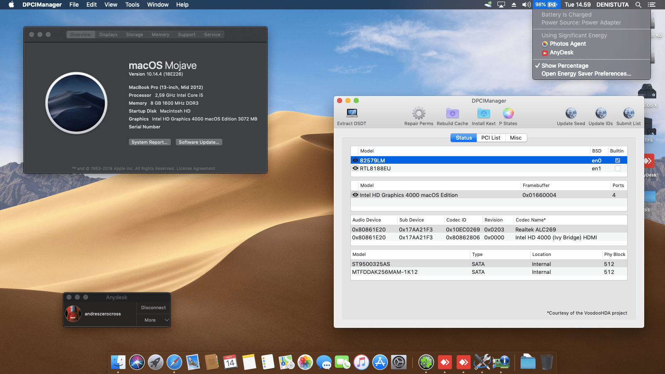
Task: Open Notification Center list icon
Action: coord(651,5)
